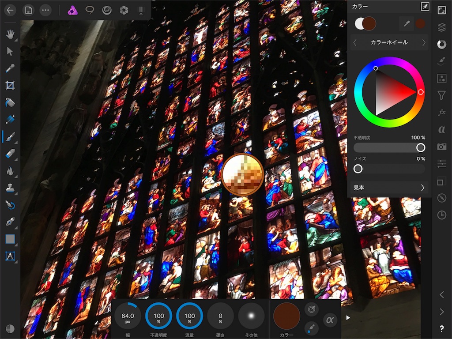Open the History clock studio
This screenshot has height=339, width=452.
pyautogui.click(x=441, y=215)
